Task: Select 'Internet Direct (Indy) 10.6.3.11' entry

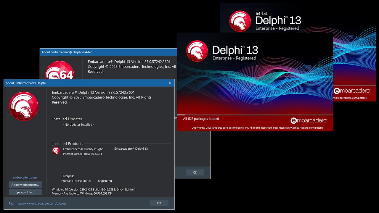Action: pyautogui.click(x=83, y=154)
